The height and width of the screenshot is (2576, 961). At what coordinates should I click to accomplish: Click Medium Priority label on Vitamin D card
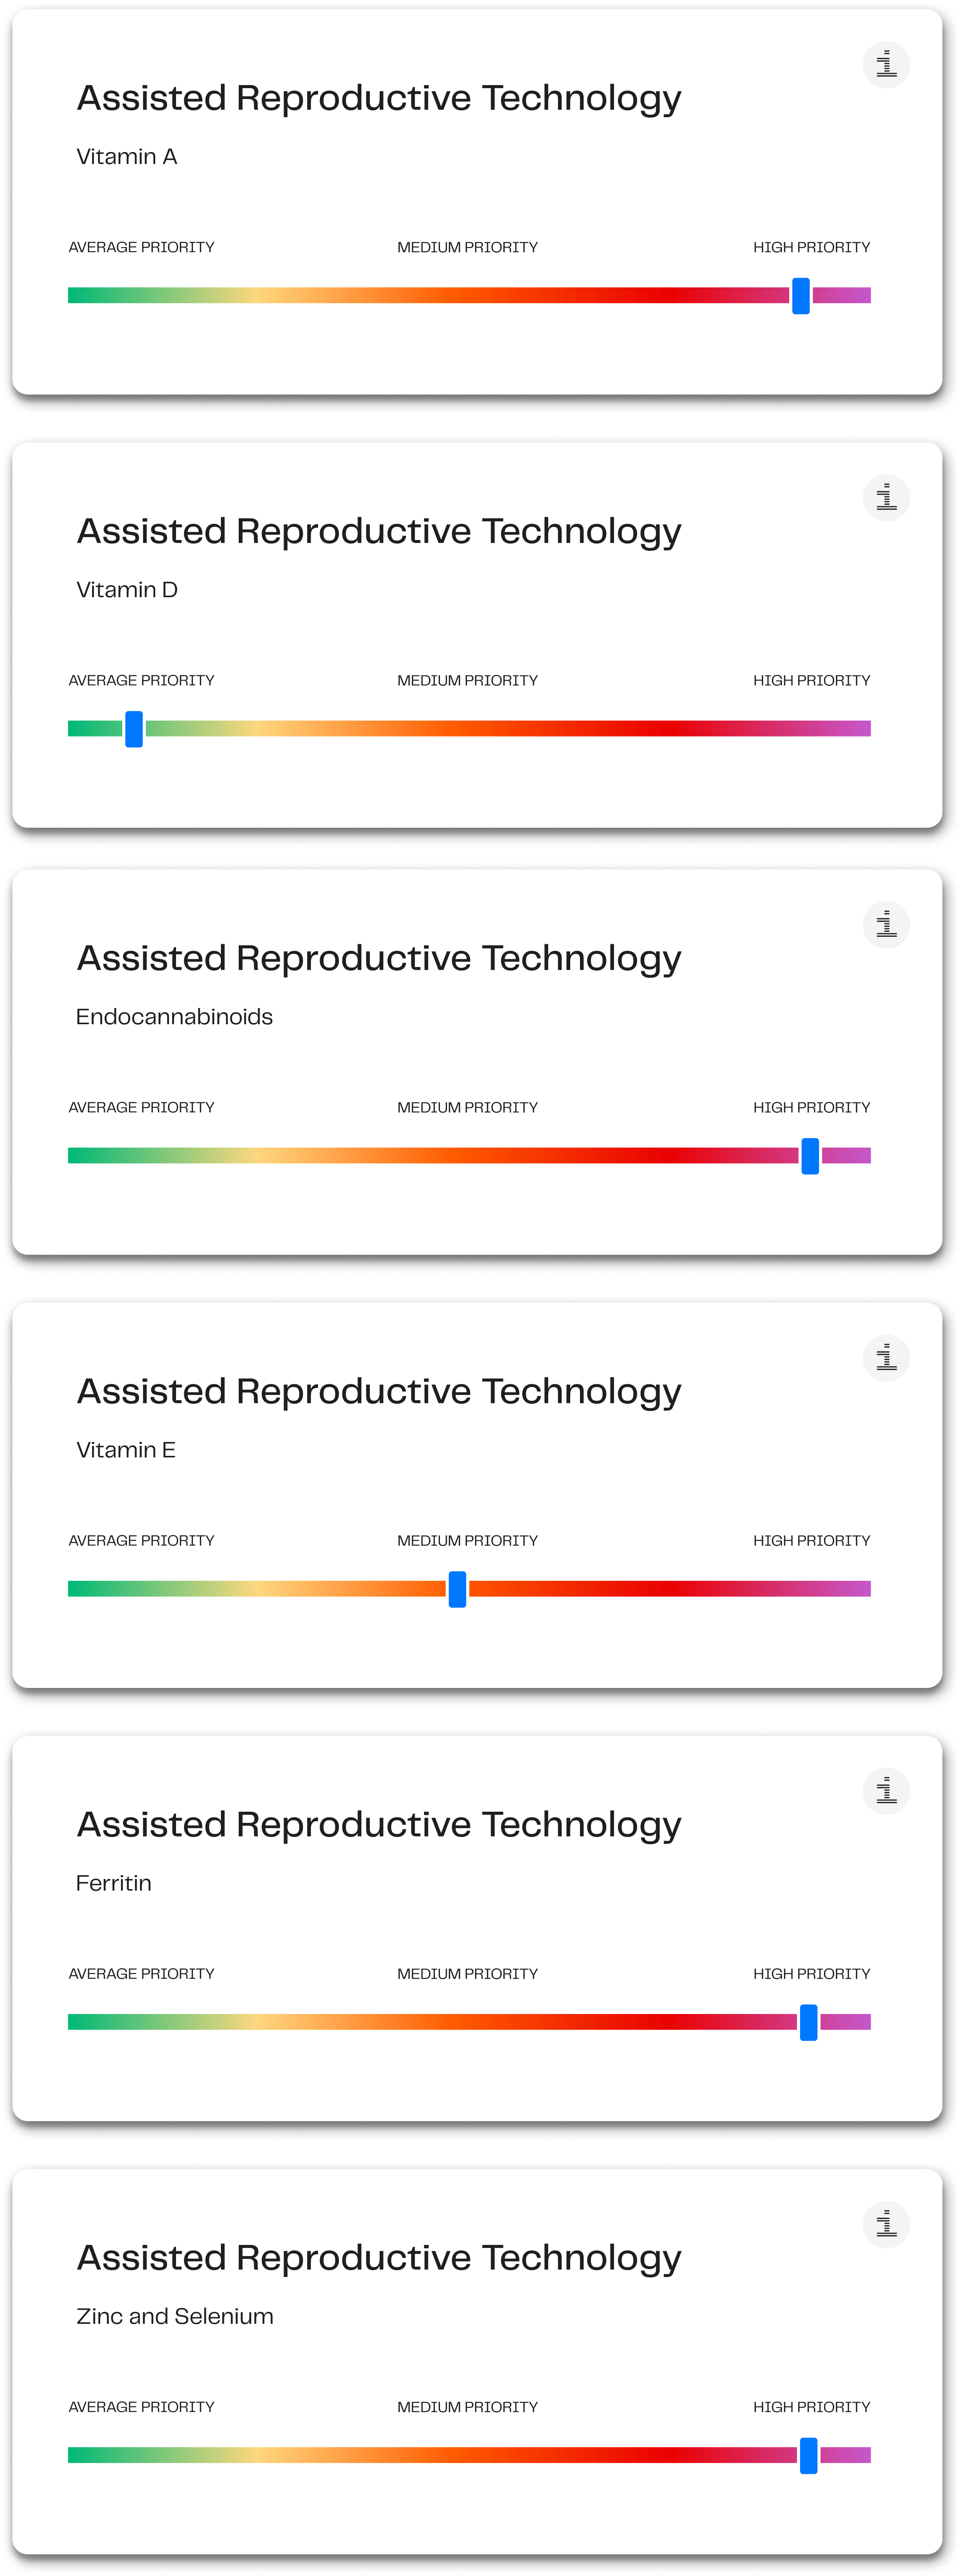467,680
